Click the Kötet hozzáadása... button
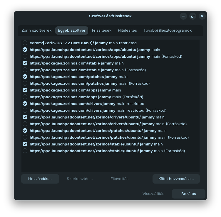 (176, 179)
